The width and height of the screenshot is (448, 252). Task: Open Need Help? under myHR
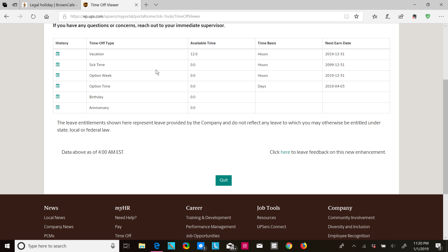pos(126,218)
